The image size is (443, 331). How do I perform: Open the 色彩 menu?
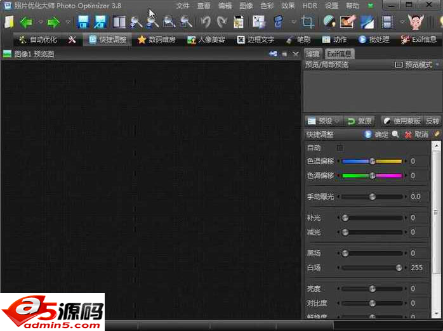coord(267,6)
